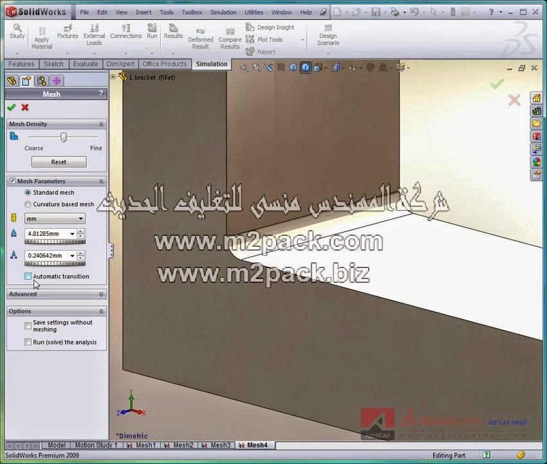Open the Simulation menu

(x=223, y=12)
